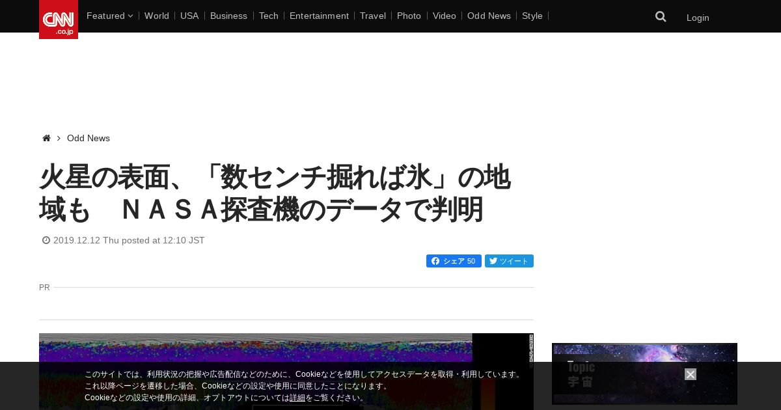Share article on Facebook
The height and width of the screenshot is (410, 781).
tap(454, 261)
